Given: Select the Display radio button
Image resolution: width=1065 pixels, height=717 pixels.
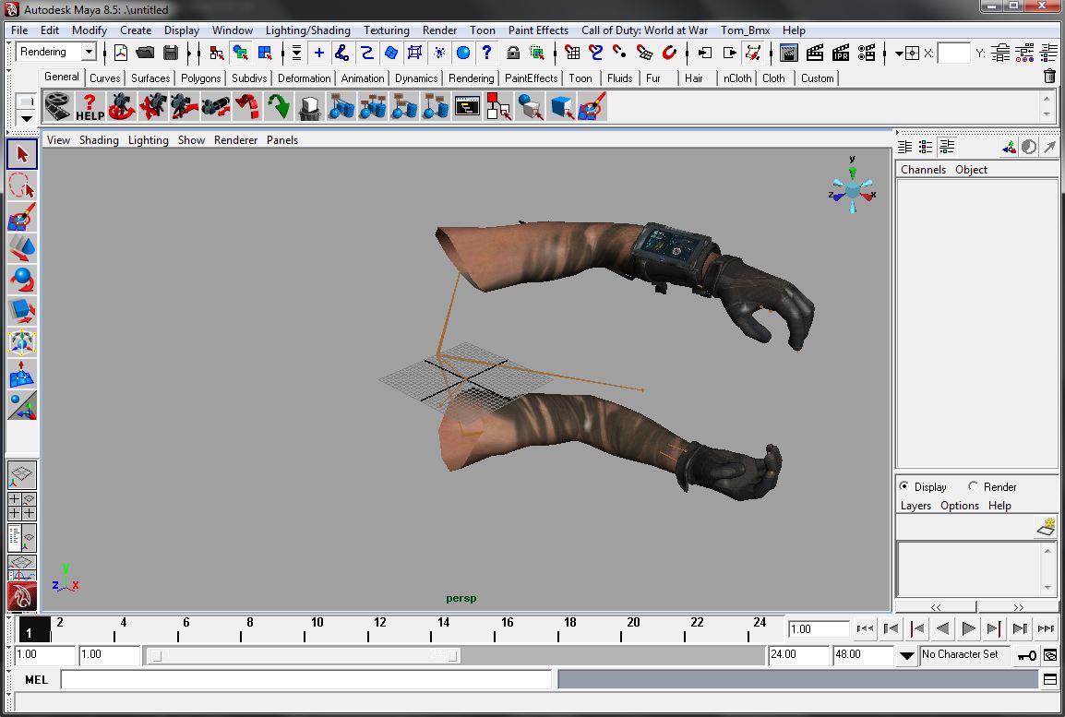Looking at the screenshot, I should 904,486.
